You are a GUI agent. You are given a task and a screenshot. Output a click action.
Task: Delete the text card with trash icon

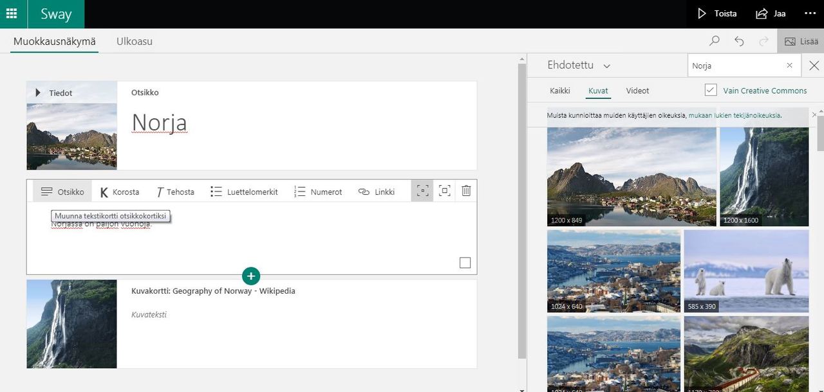pyautogui.click(x=466, y=191)
